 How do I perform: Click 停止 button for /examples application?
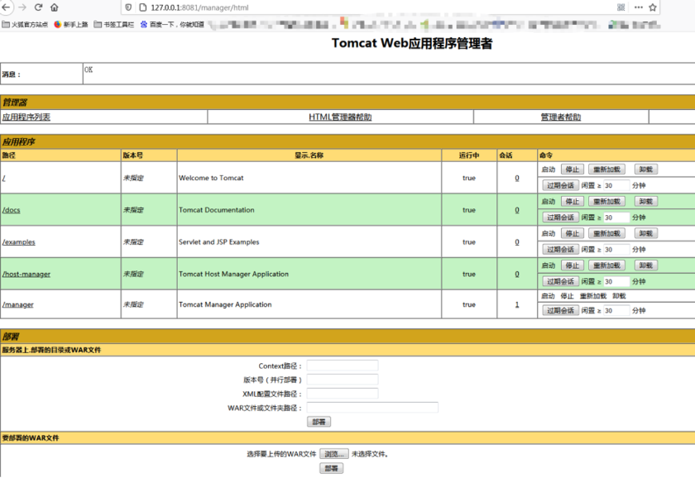pyautogui.click(x=572, y=233)
